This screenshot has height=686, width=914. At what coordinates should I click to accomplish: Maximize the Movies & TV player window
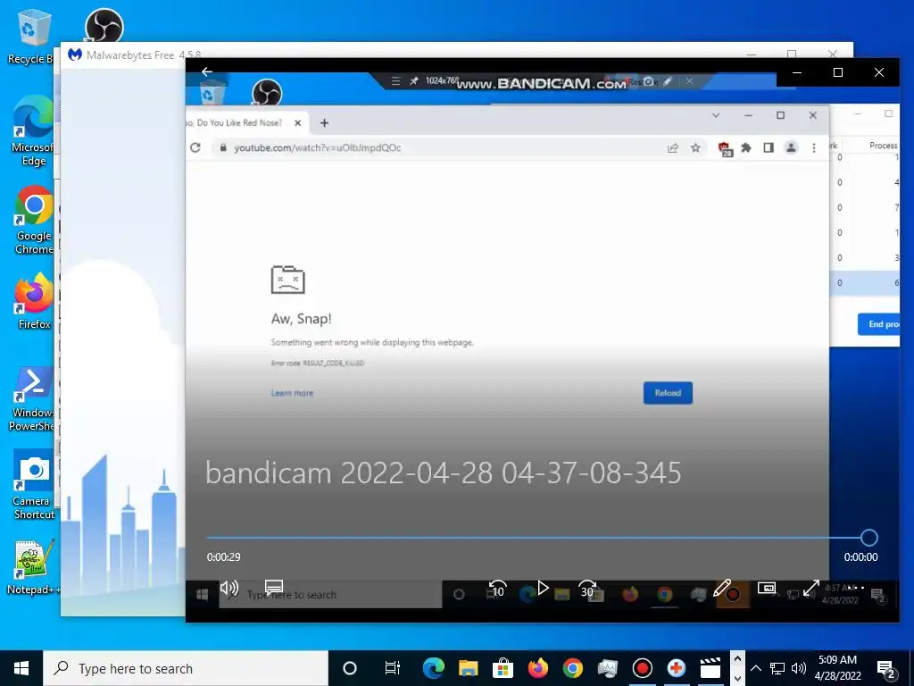837,72
